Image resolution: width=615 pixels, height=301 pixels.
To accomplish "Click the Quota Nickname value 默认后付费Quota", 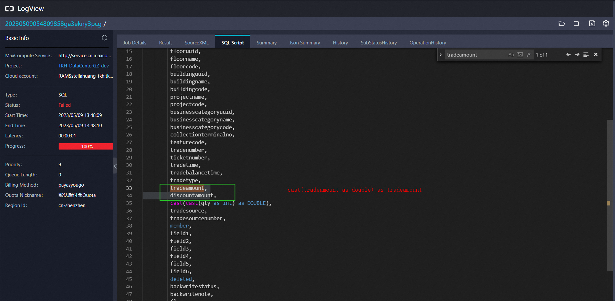I will 77,195.
